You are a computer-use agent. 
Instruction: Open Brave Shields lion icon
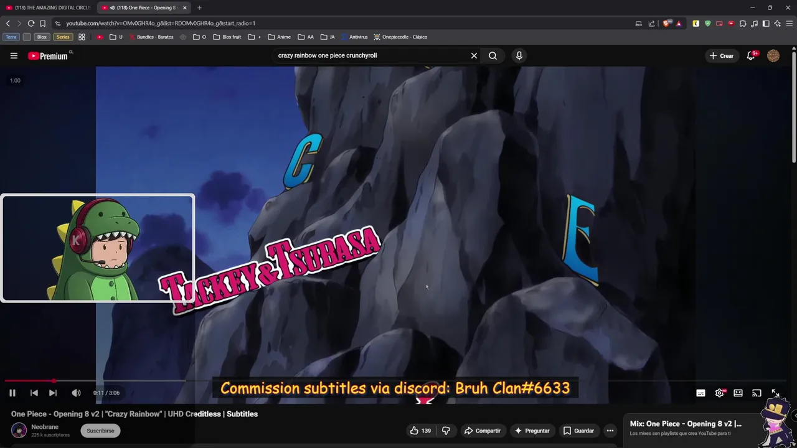(667, 23)
